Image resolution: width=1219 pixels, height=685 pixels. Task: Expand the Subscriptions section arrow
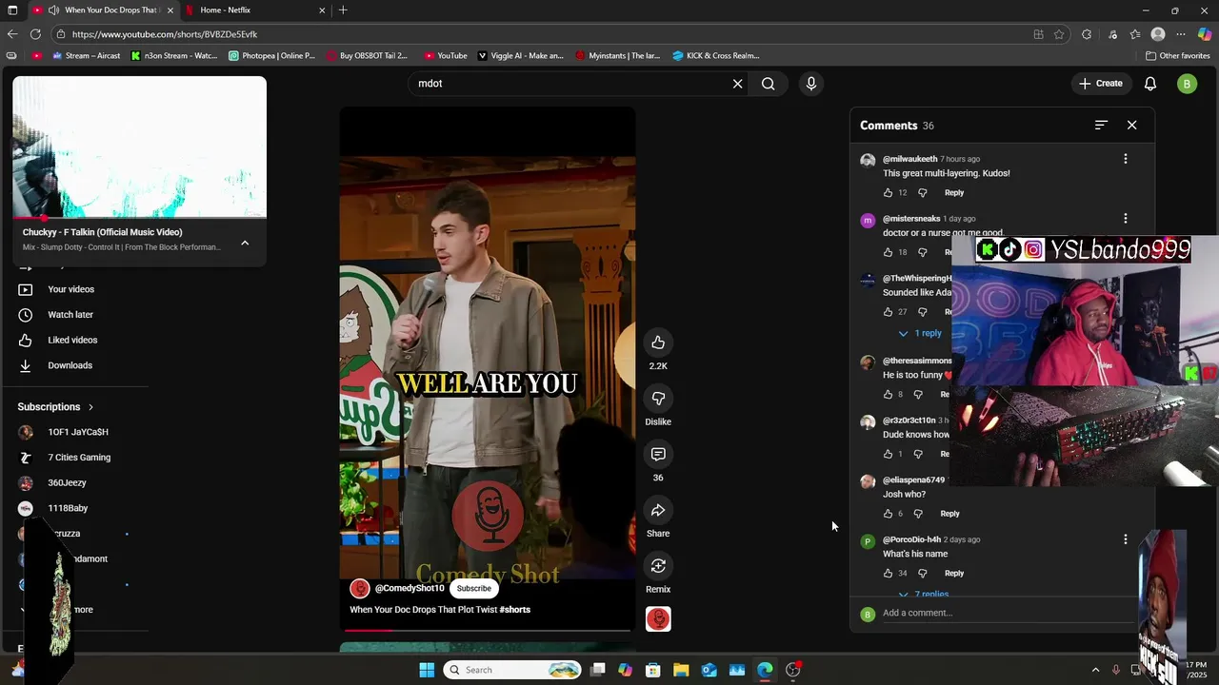pos(90,407)
